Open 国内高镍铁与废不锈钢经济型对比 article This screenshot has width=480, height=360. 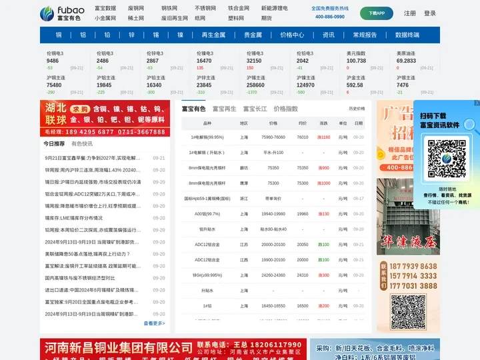coord(80,278)
